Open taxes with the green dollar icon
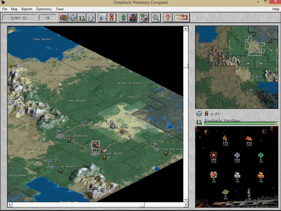The image size is (281, 211). 123,17
